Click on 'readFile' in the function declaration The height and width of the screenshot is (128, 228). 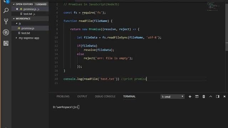85,21
